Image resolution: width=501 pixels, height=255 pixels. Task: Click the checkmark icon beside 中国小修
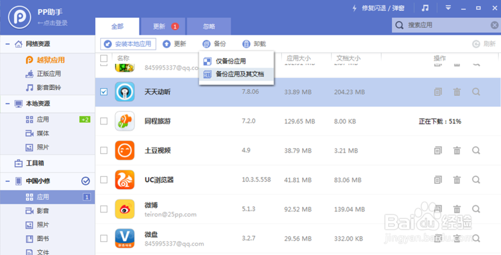pyautogui.click(x=86, y=181)
